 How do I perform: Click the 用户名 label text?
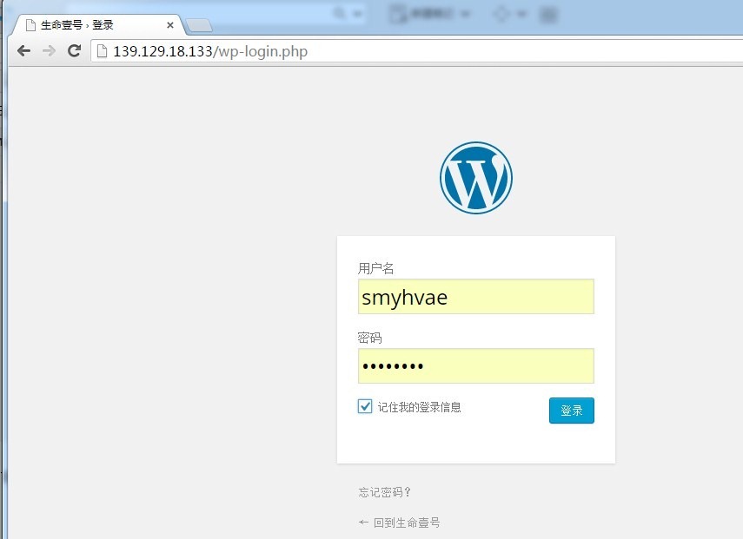[x=375, y=268]
